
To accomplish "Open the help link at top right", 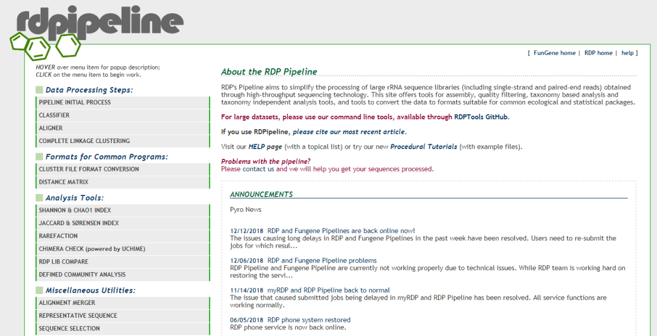I will (627, 53).
